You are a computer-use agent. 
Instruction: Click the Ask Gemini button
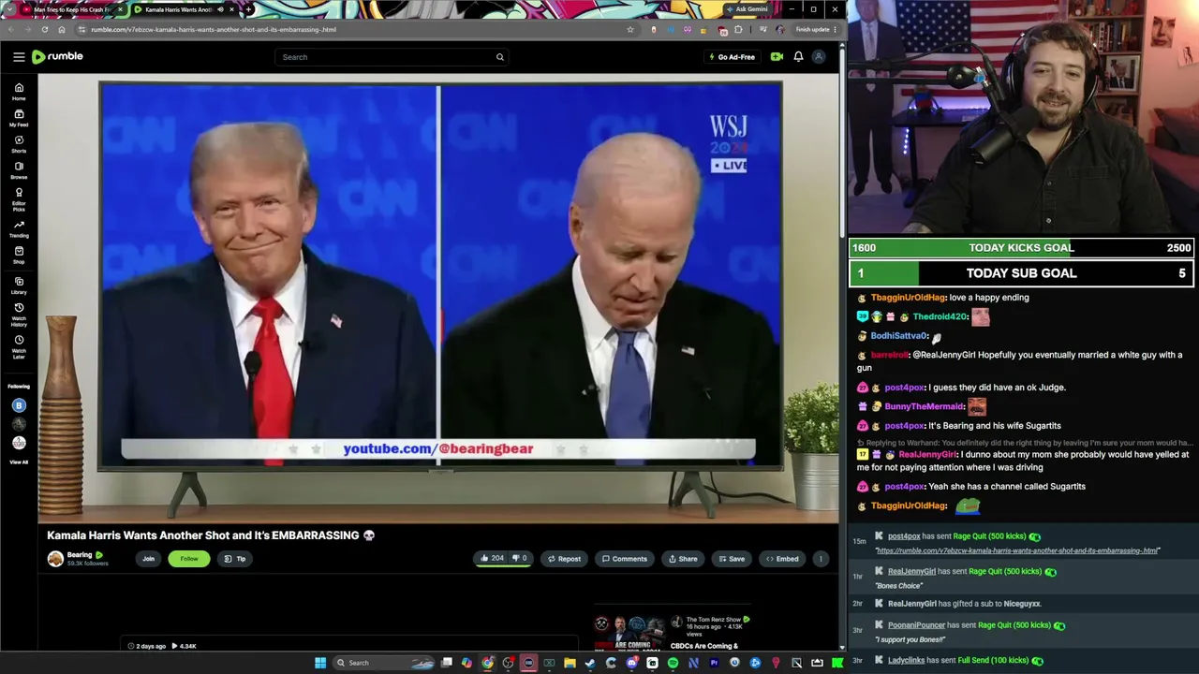pyautogui.click(x=747, y=9)
